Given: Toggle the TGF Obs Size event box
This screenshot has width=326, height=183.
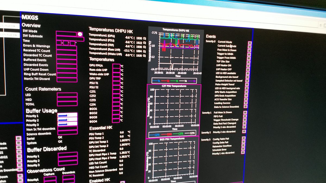Looking at the screenshot, I should pos(248,62).
